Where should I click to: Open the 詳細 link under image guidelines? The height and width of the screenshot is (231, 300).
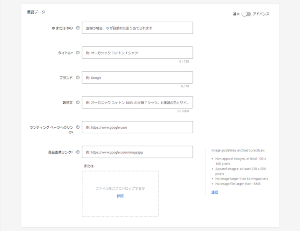point(215,192)
